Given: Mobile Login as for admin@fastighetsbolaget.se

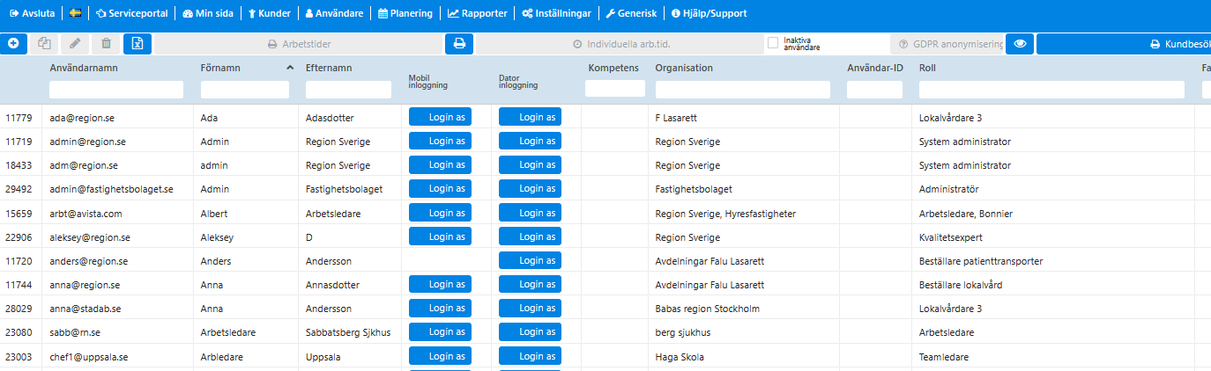Looking at the screenshot, I should click(x=441, y=188).
